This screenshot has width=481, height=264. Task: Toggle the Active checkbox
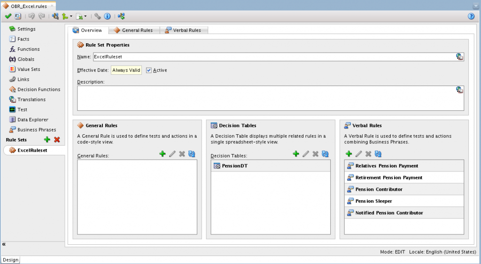[149, 70]
